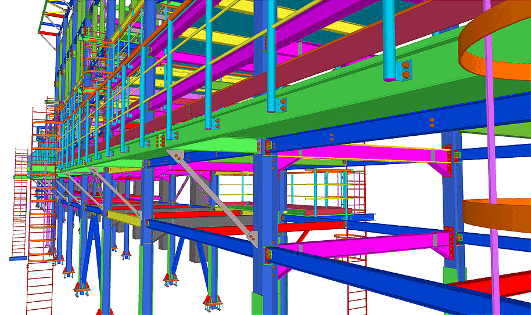The width and height of the screenshot is (531, 315).
Task: Select the small blue plate under far-left ladder
Action: click(x=18, y=259)
